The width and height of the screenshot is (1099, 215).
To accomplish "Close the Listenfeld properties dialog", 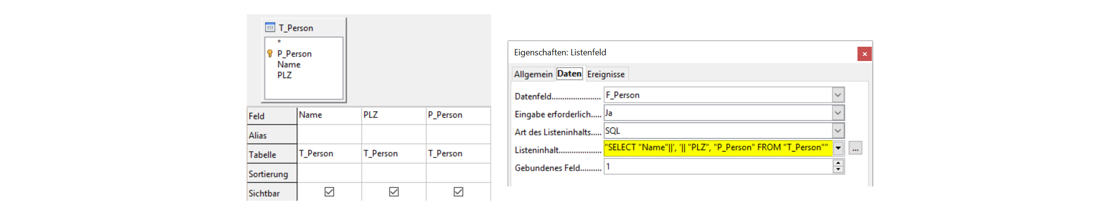I will pos(864,54).
